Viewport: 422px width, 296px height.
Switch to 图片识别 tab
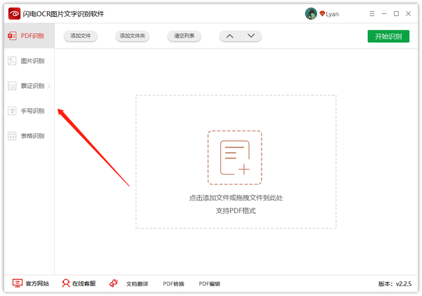coord(30,61)
